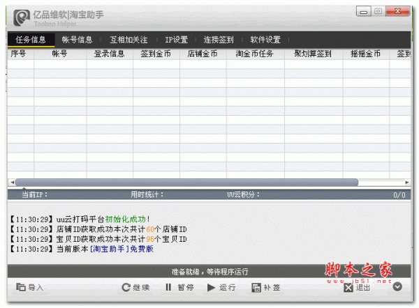Click the horizontal scrollbar thumb
The image size is (419, 308).
tap(186, 183)
